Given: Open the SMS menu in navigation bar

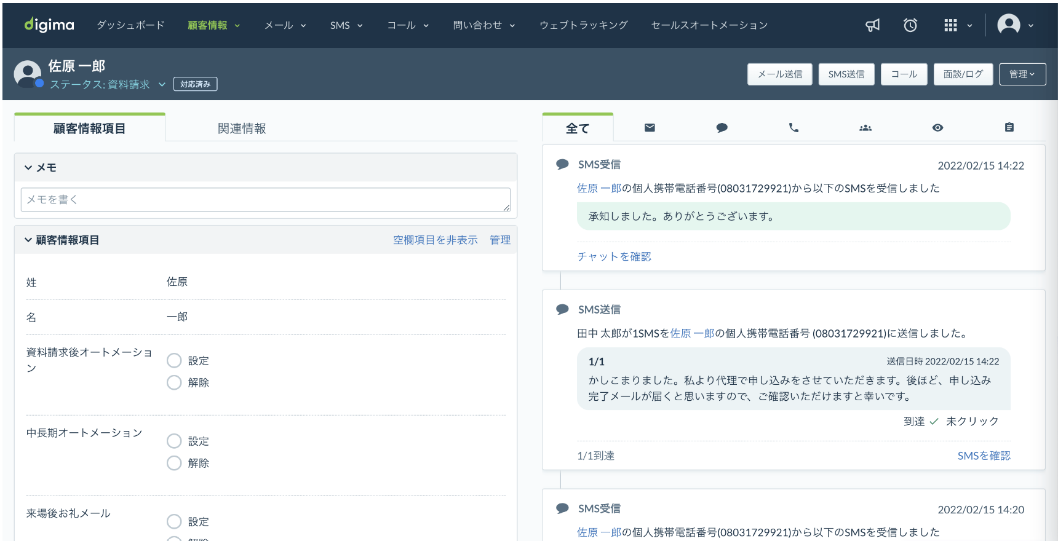Looking at the screenshot, I should 346,25.
